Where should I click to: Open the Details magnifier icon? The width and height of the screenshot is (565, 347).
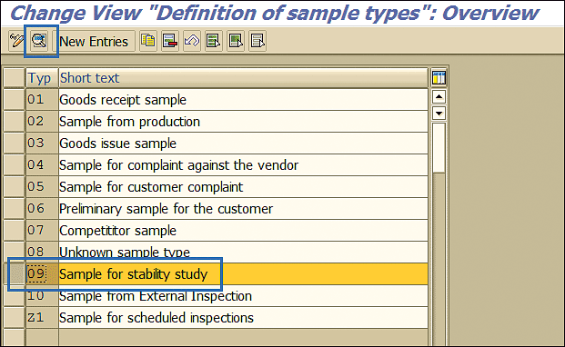coord(39,41)
